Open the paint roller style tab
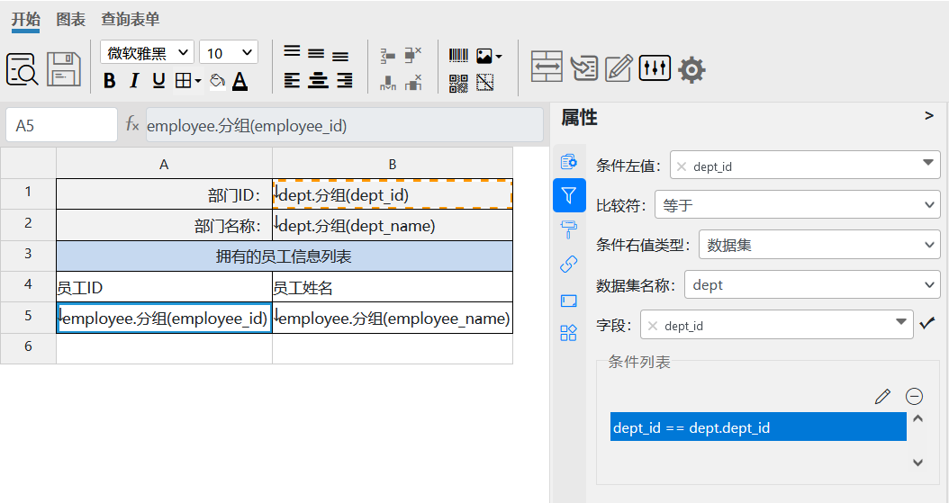This screenshot has width=949, height=503. coord(569,229)
